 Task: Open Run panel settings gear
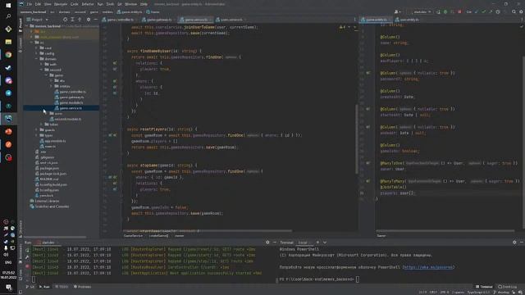267,243
